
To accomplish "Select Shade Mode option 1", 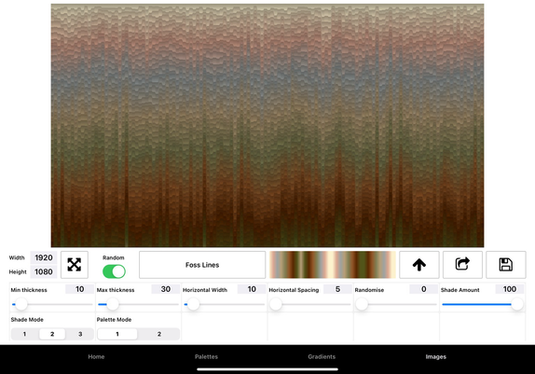I will [x=24, y=334].
